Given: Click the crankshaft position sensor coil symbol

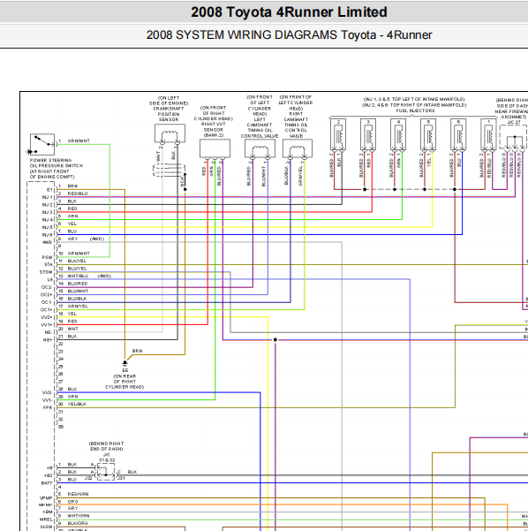Looking at the screenshot, I should (x=170, y=133).
